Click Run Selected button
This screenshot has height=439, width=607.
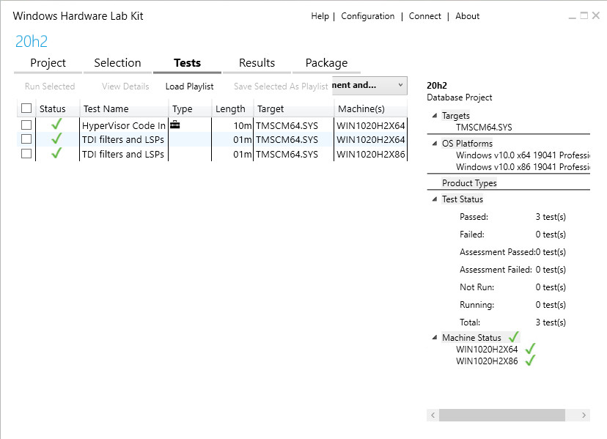50,86
